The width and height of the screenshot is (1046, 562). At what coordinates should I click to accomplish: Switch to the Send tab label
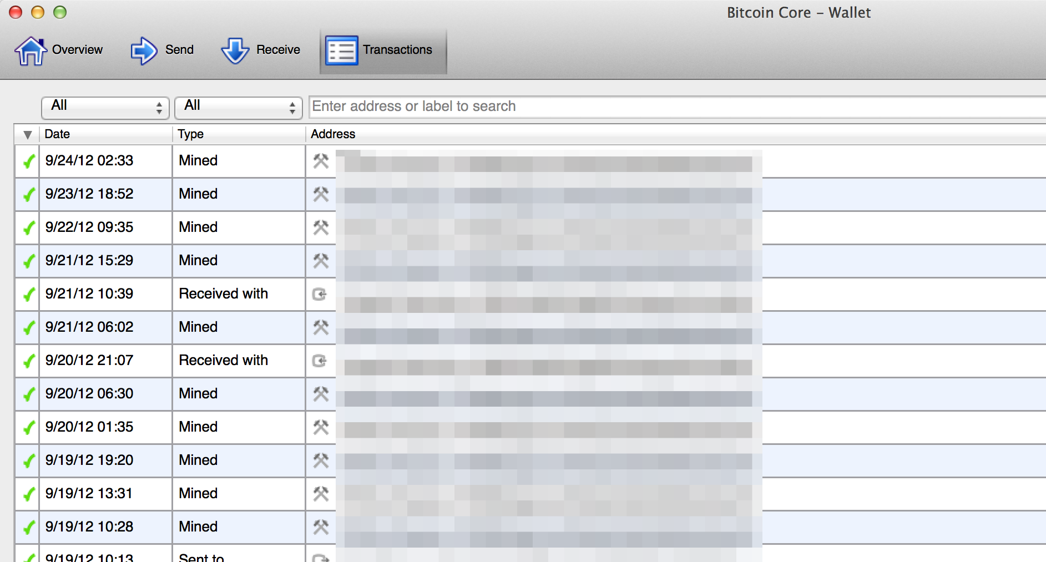[179, 50]
